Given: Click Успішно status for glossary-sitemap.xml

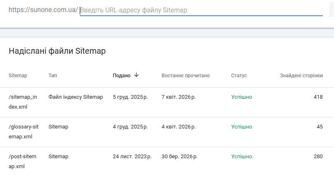Looking at the screenshot, I should click(241, 127).
